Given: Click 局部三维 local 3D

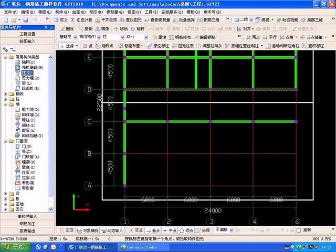Looking at the screenshot, I should coord(311,20).
